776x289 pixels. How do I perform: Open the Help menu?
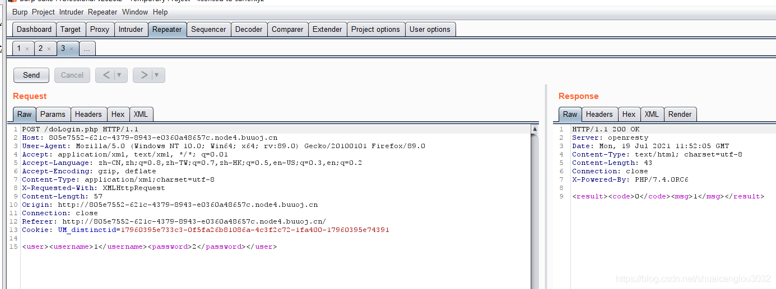tap(160, 12)
